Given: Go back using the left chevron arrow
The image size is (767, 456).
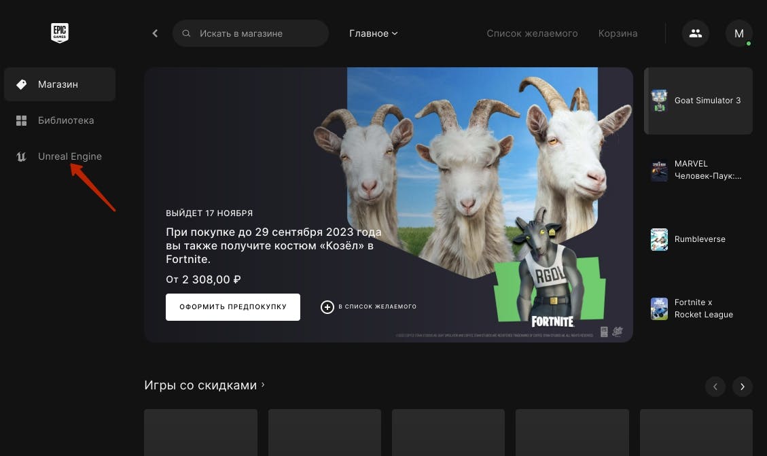Looking at the screenshot, I should [x=155, y=33].
